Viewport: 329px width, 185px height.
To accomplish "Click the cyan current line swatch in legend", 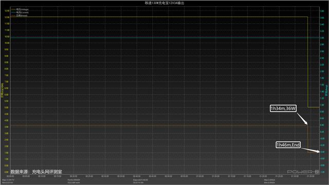I will click(13, 12).
